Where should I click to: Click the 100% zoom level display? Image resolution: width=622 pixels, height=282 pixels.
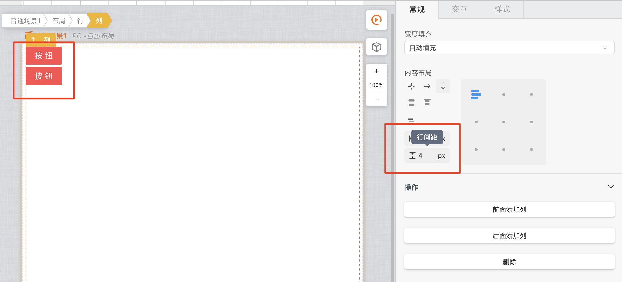[377, 85]
